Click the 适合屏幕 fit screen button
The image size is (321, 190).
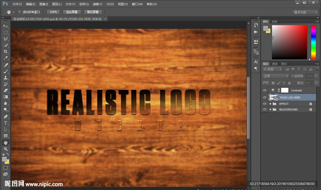(x=72, y=12)
